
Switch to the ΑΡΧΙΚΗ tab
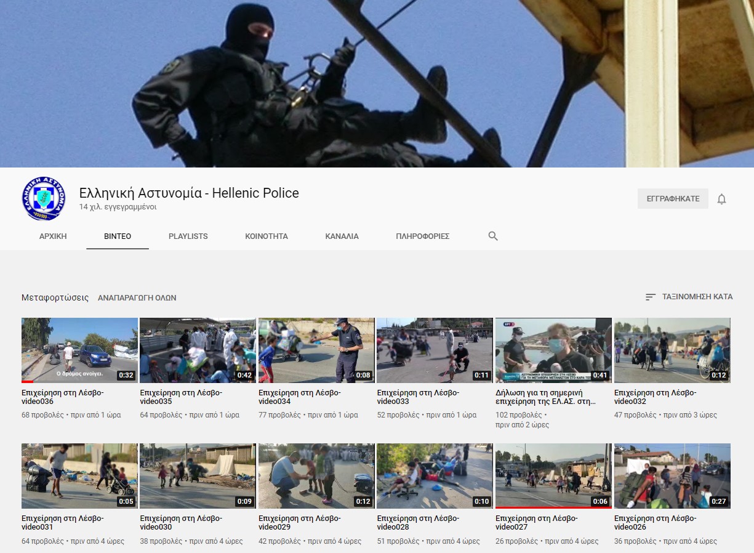[x=53, y=236]
